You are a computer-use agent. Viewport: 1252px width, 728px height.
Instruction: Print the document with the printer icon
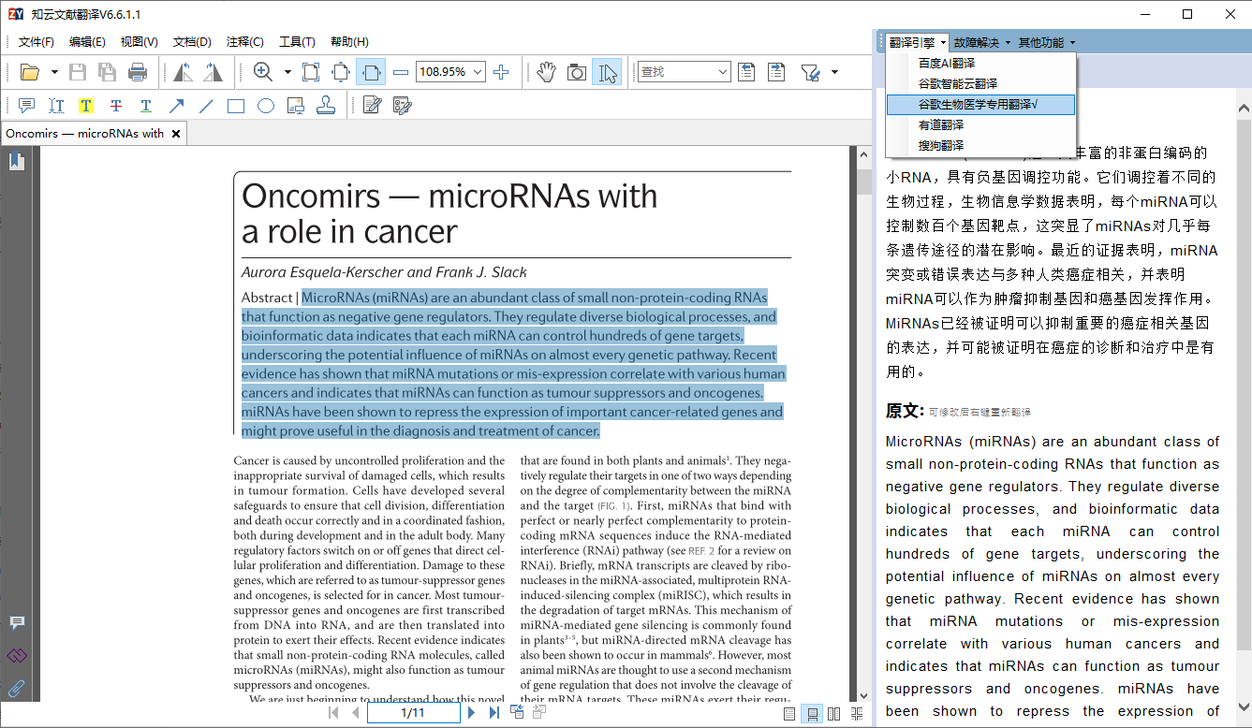[x=138, y=72]
